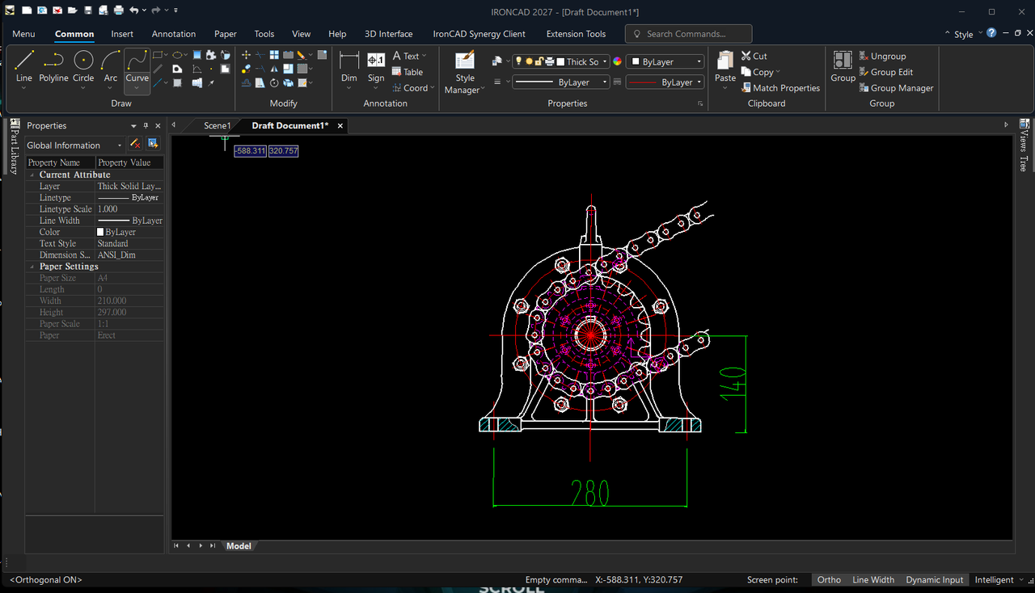Image resolution: width=1035 pixels, height=593 pixels.
Task: Click the Rotate tool in Modify group
Action: pos(274,82)
